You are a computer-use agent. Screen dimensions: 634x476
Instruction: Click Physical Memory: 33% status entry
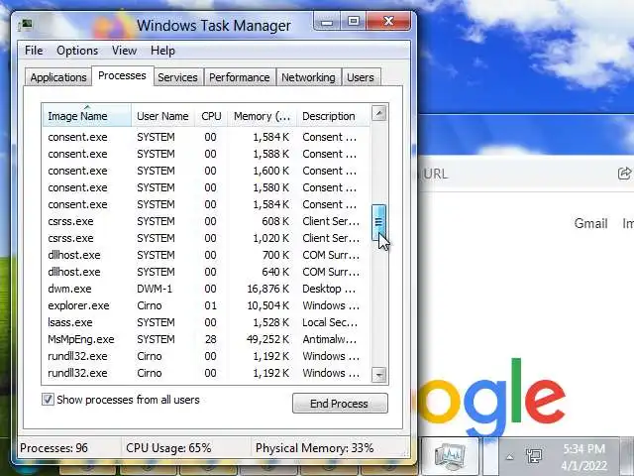[x=315, y=448]
